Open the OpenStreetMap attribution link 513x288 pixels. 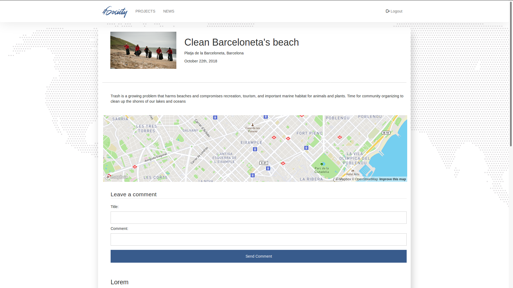click(366, 179)
